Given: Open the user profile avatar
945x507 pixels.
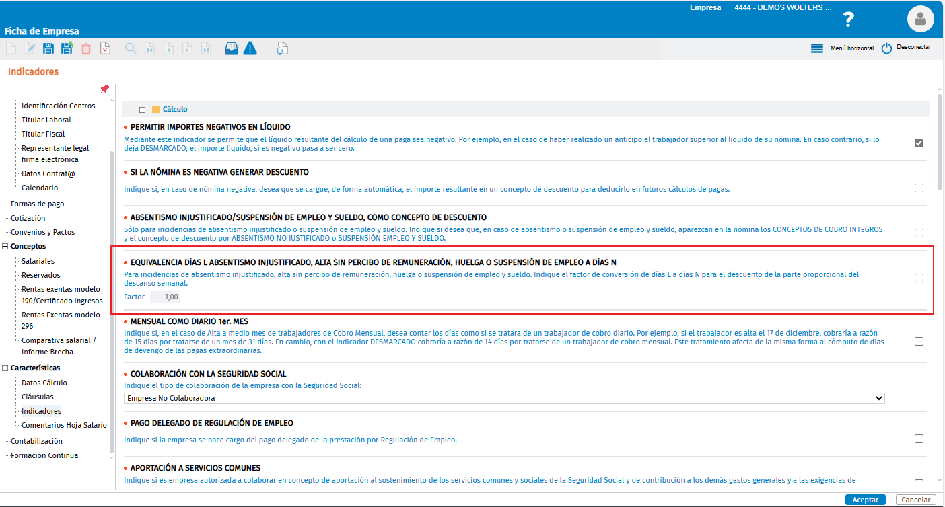Looking at the screenshot, I should pyautogui.click(x=921, y=19).
